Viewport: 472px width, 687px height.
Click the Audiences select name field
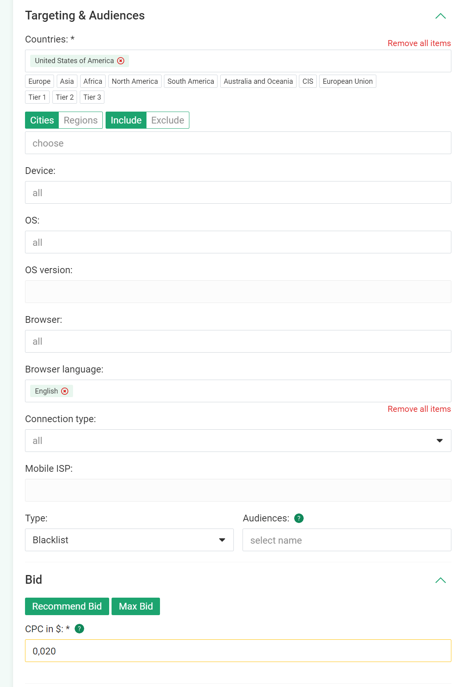347,540
